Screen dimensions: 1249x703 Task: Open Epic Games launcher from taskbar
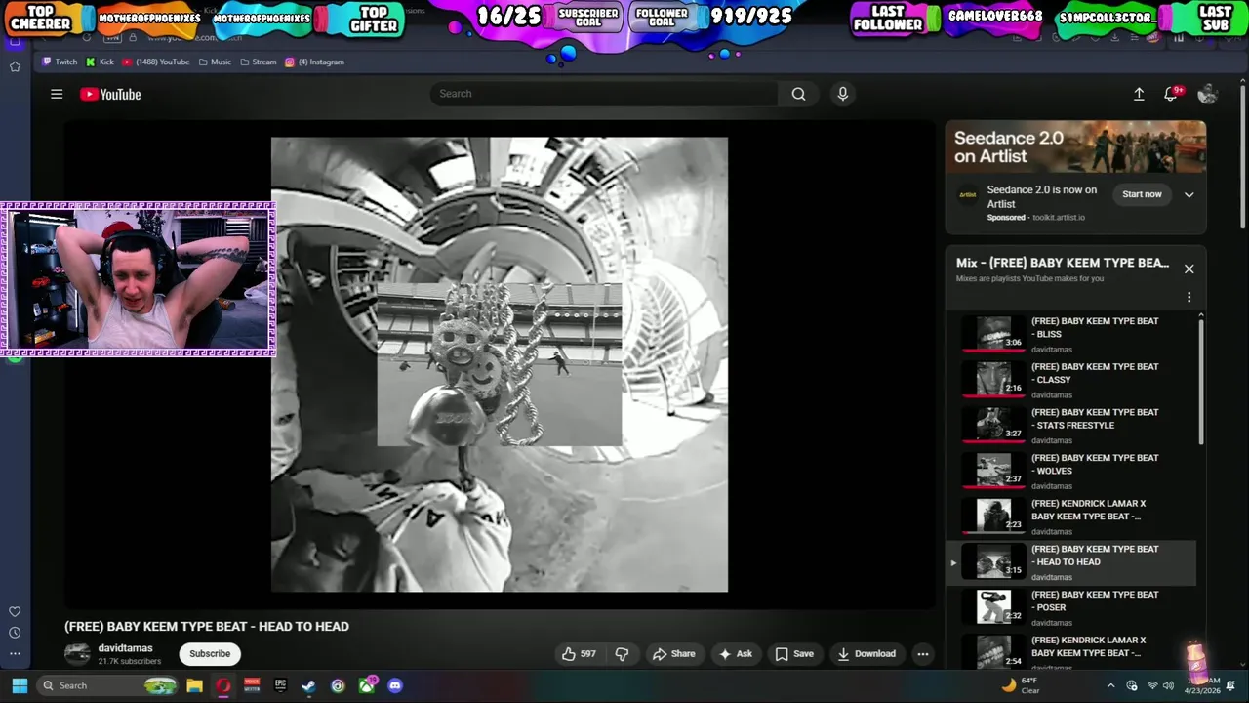(280, 685)
